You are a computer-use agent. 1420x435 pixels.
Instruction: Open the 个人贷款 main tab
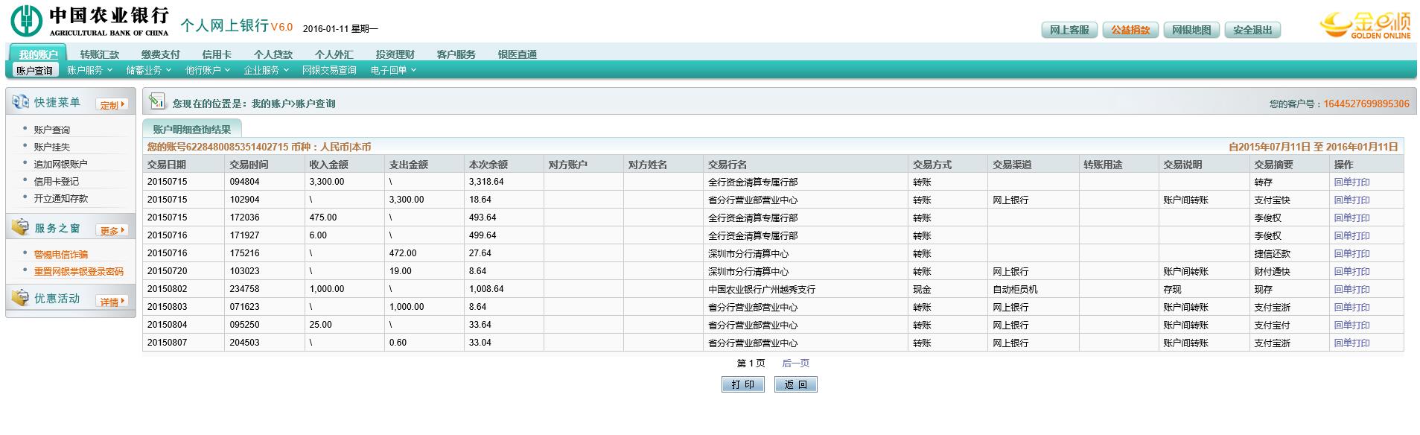(x=273, y=54)
